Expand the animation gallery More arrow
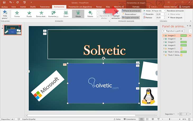This screenshot has width=193, height=121. click(98, 17)
